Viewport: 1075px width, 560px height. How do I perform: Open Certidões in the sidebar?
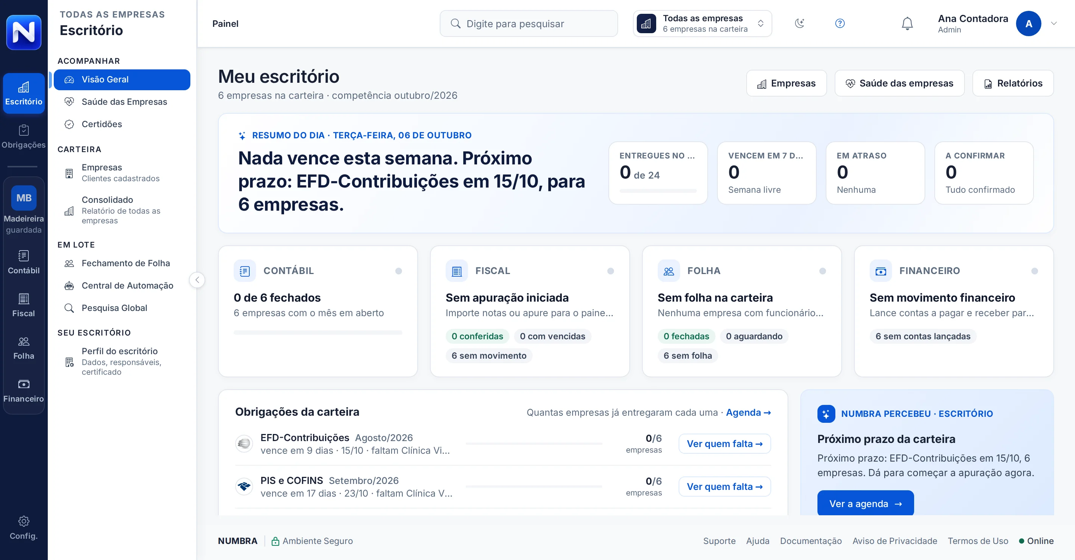tap(122, 124)
